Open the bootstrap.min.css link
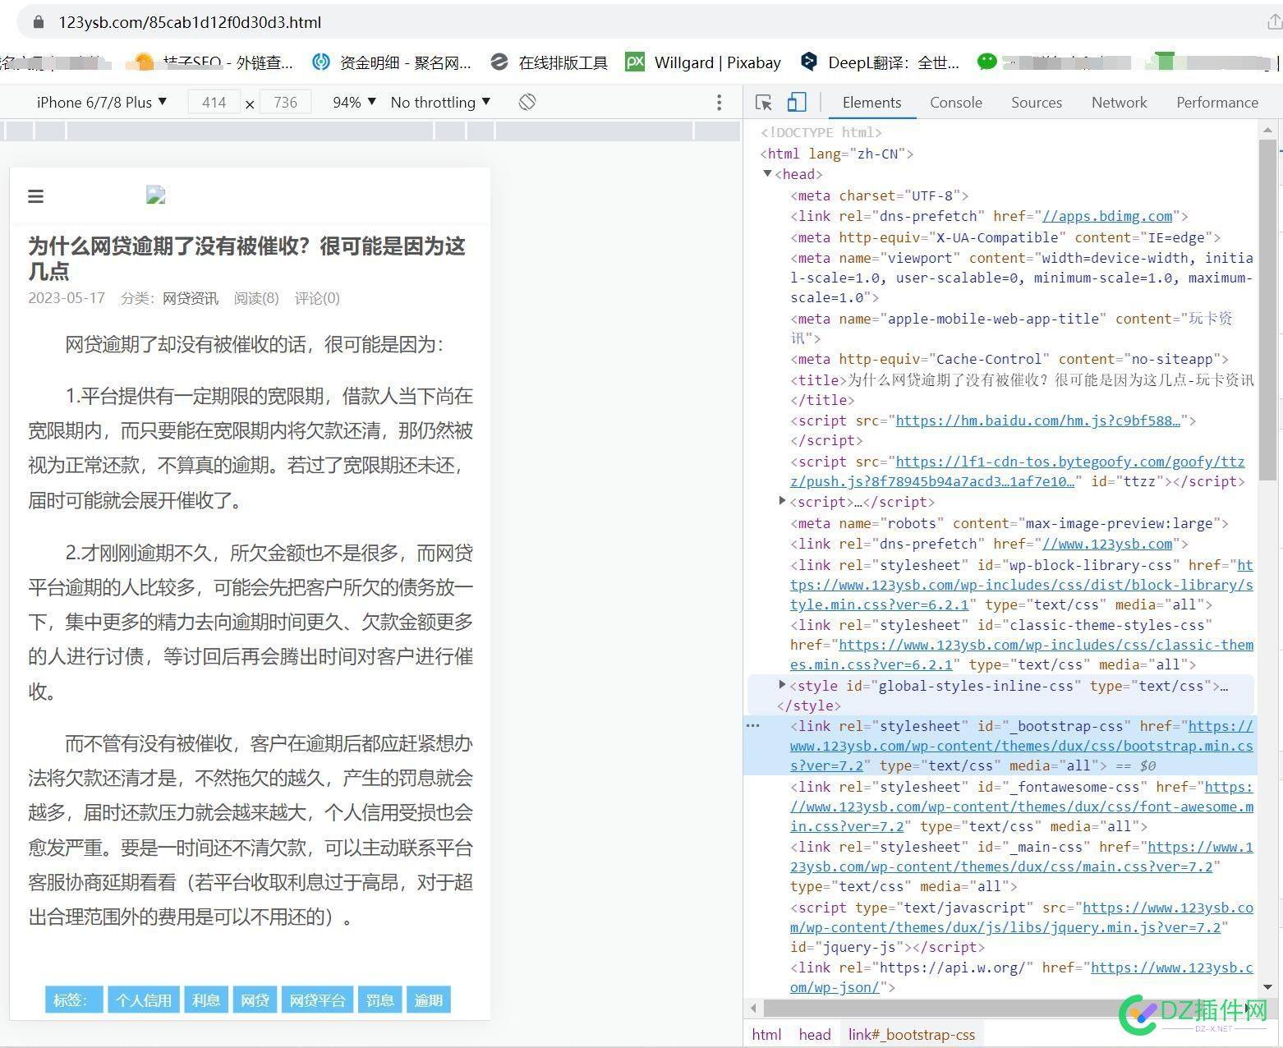The height and width of the screenshot is (1048, 1283). (1021, 746)
